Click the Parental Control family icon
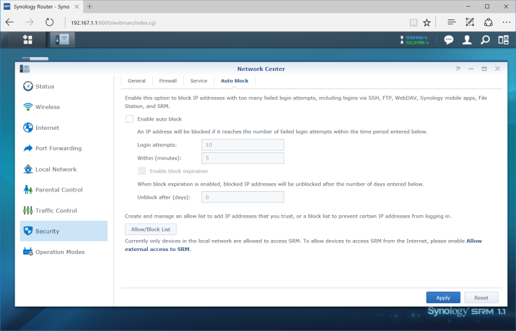 (28, 190)
